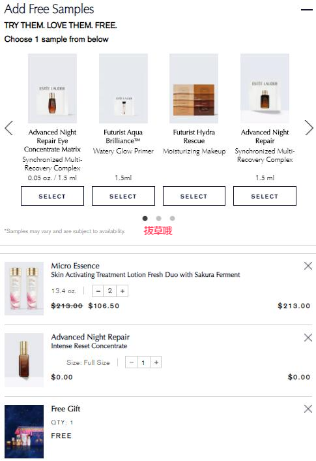Show previous samples with left arrow

tap(9, 128)
